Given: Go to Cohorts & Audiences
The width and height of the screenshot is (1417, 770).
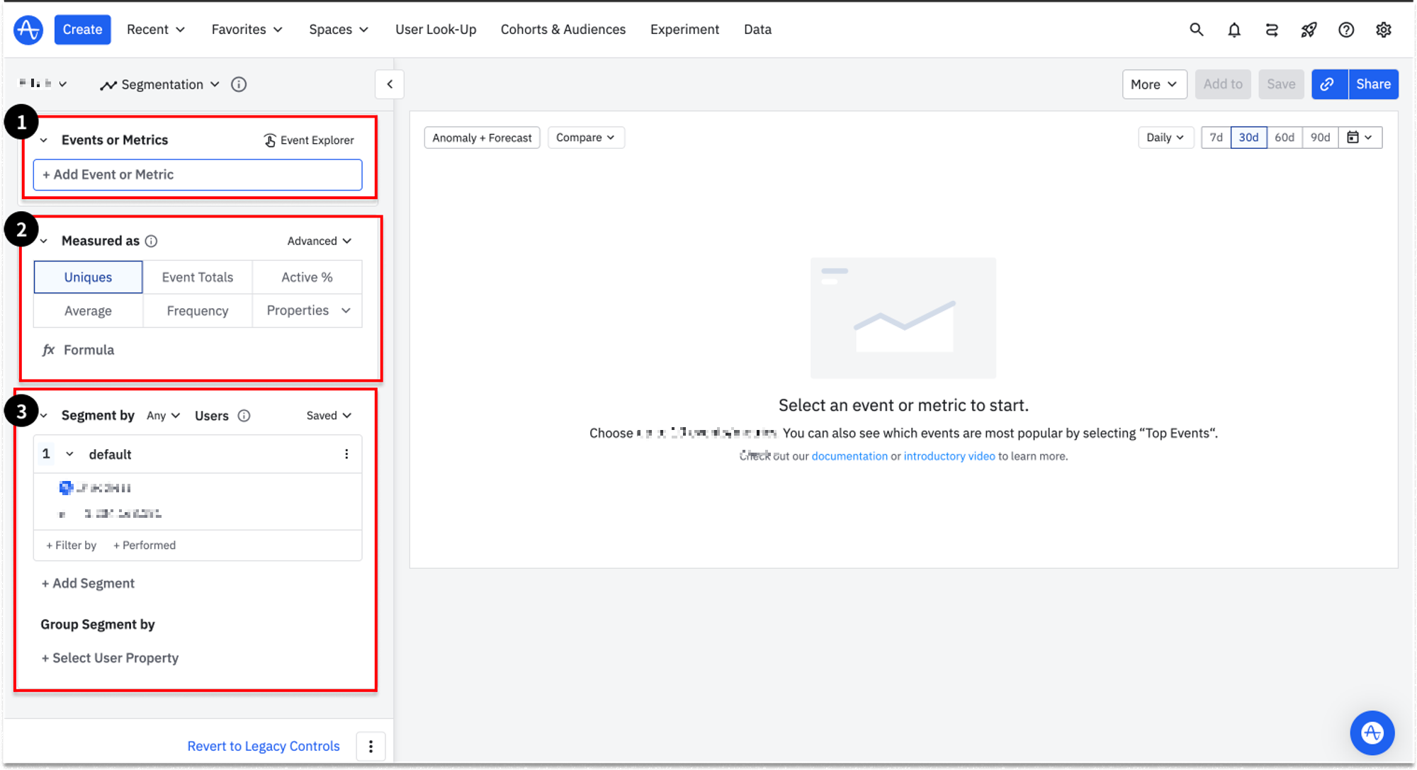Looking at the screenshot, I should (563, 30).
